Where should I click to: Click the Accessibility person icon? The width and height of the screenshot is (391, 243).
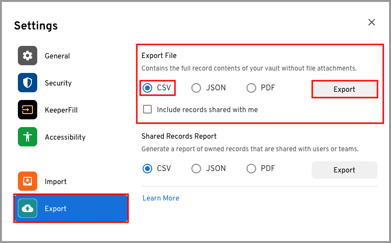point(28,137)
